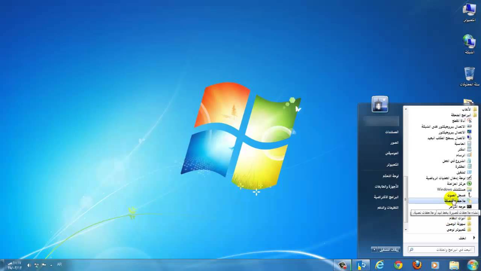Click the Windows Start orb in the taskbar
481x271 pixels.
pyautogui.click(x=472, y=265)
